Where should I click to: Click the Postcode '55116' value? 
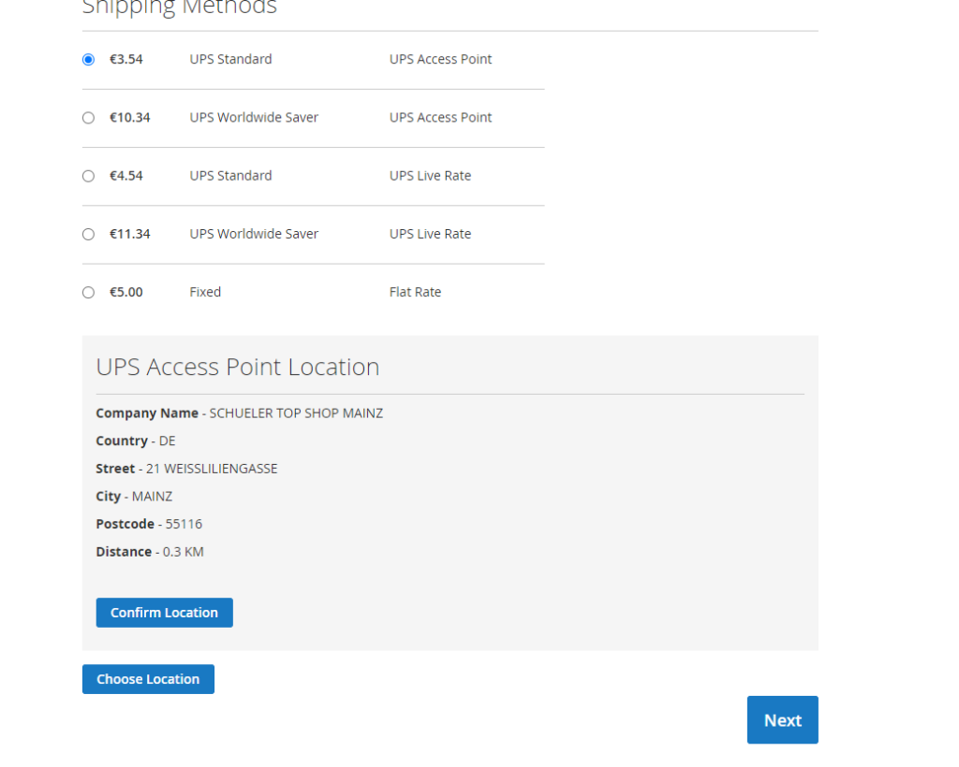tap(184, 524)
